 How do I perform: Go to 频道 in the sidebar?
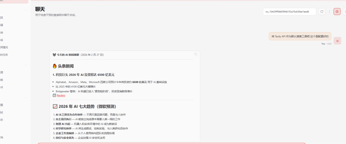click(x=2, y=25)
